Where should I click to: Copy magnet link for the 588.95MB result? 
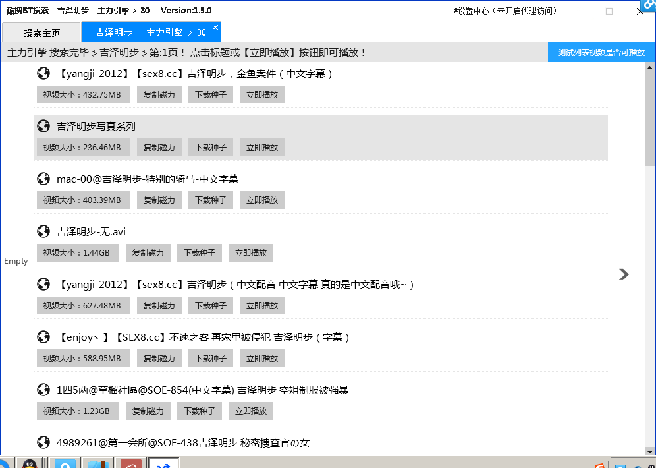click(159, 359)
